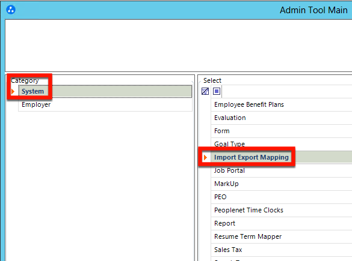The width and height of the screenshot is (352, 261).
Task: Click the orange arrow beside Import Export Mapping
Action: 205,157
